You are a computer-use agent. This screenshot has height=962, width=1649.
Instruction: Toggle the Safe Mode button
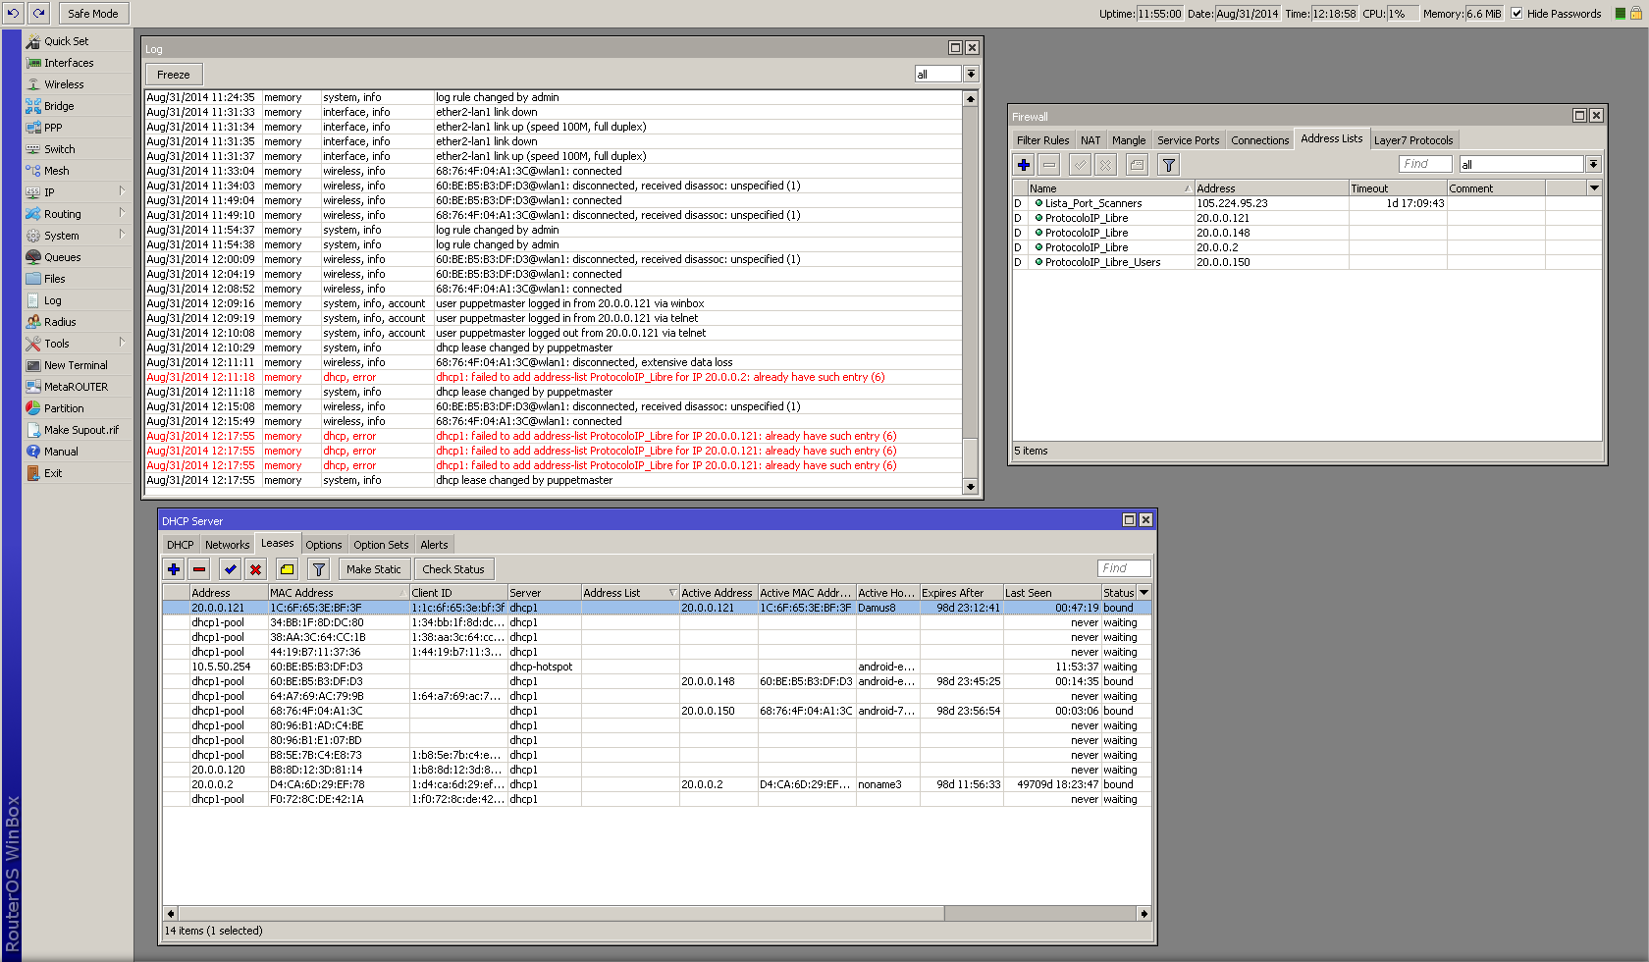[93, 14]
